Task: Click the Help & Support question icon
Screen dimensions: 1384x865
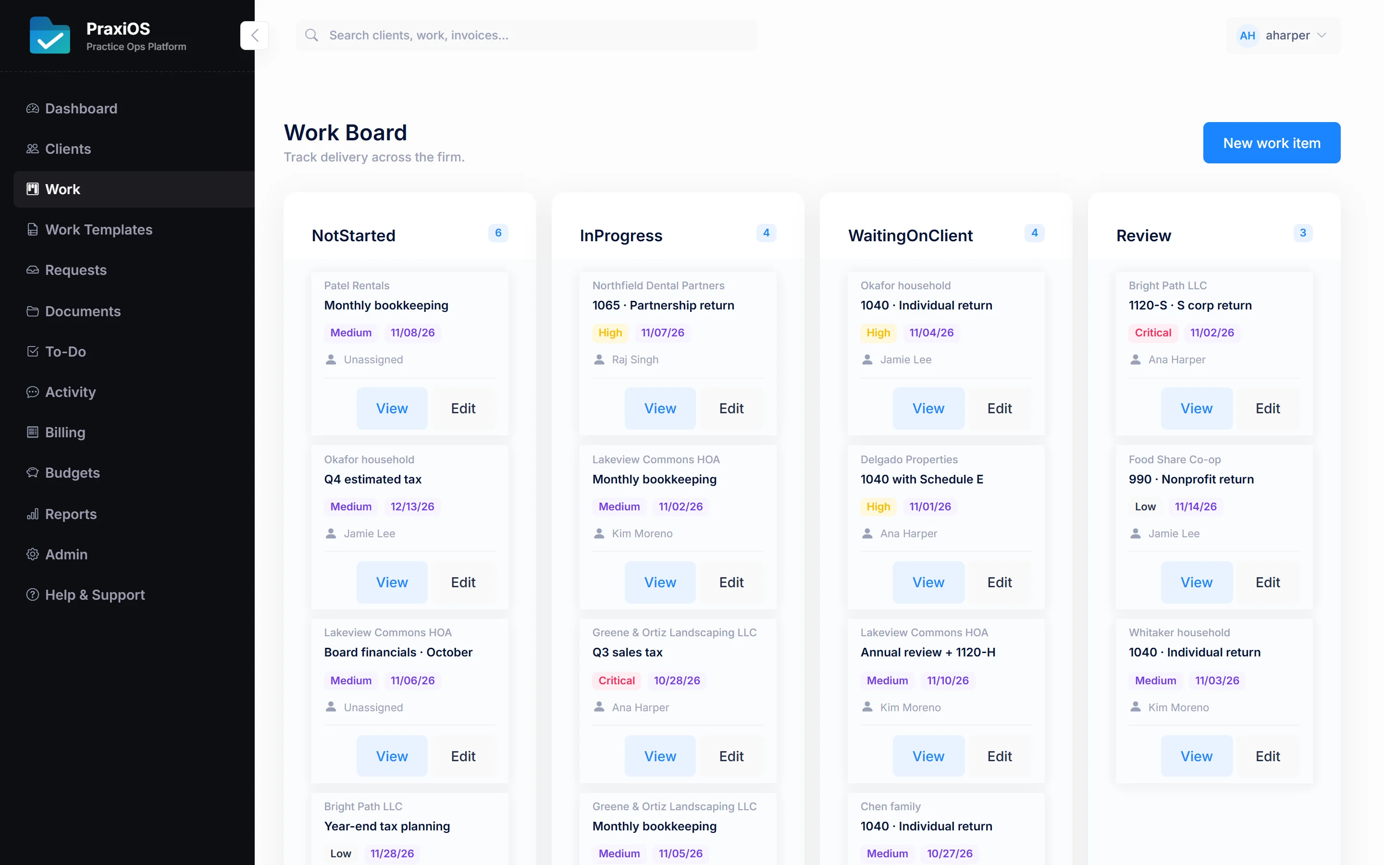Action: 33,595
